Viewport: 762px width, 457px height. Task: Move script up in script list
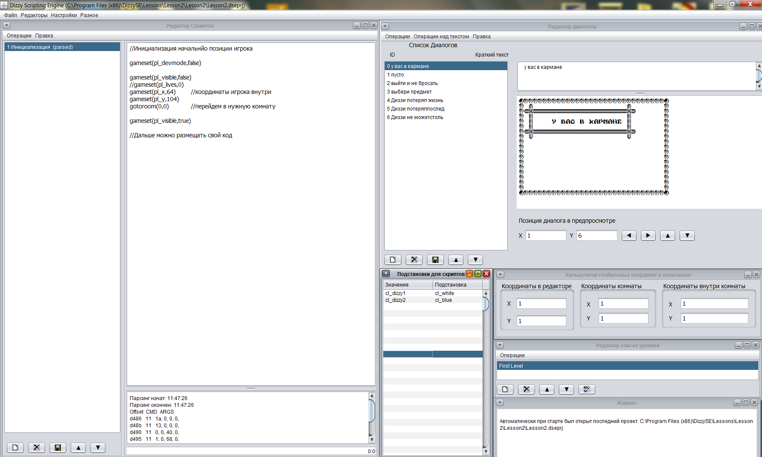[x=78, y=448]
